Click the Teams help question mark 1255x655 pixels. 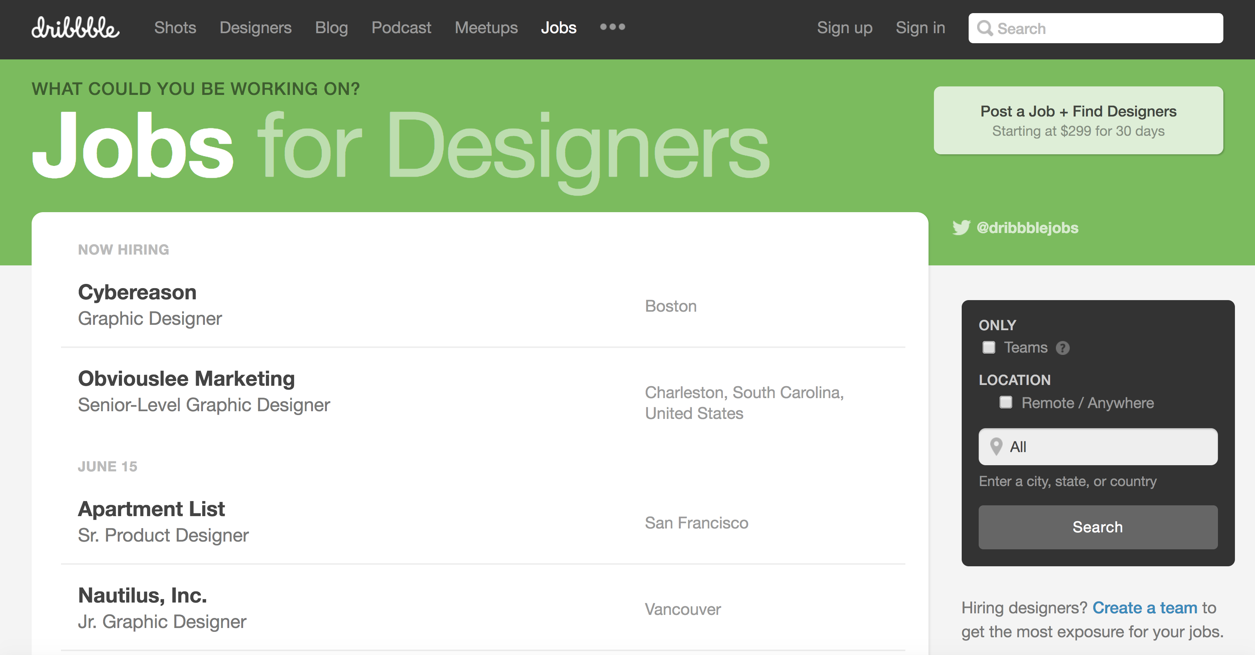pyautogui.click(x=1062, y=348)
